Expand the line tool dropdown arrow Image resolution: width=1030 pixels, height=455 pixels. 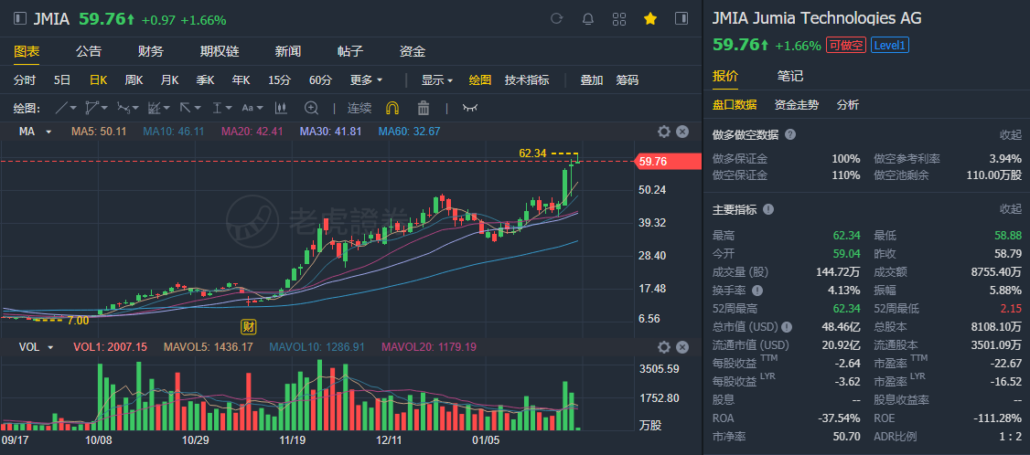coord(73,108)
